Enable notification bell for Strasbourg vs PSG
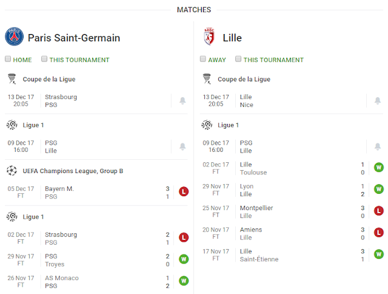 point(182,101)
